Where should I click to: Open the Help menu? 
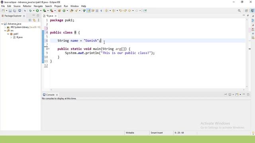click(x=84, y=6)
